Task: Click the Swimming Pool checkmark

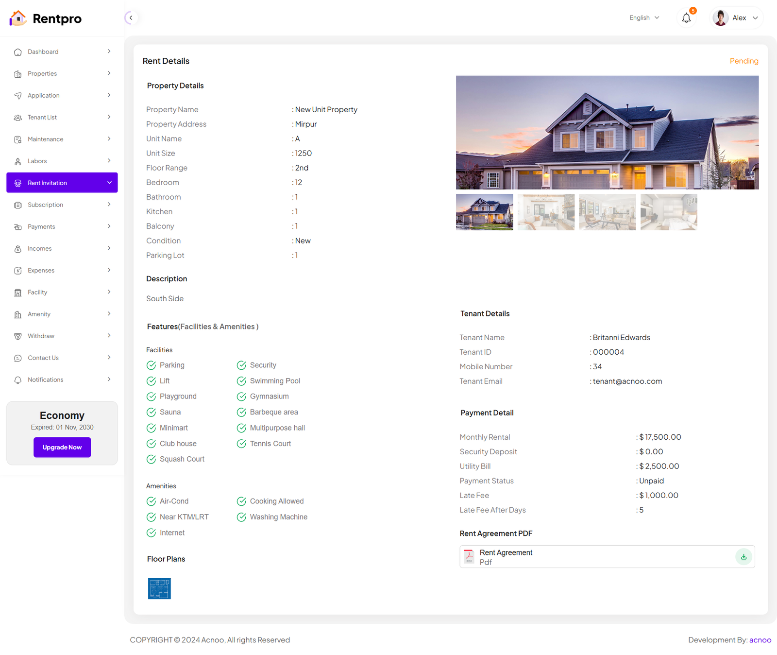Action: pos(241,381)
